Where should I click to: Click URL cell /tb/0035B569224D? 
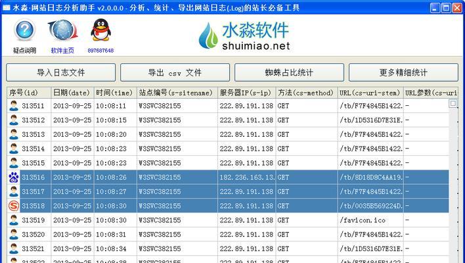point(371,206)
